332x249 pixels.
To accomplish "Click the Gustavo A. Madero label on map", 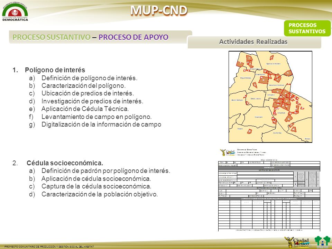I will [273, 64].
